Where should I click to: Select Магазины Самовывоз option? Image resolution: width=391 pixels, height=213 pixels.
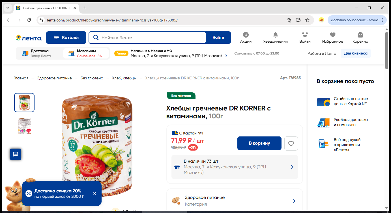86,53
